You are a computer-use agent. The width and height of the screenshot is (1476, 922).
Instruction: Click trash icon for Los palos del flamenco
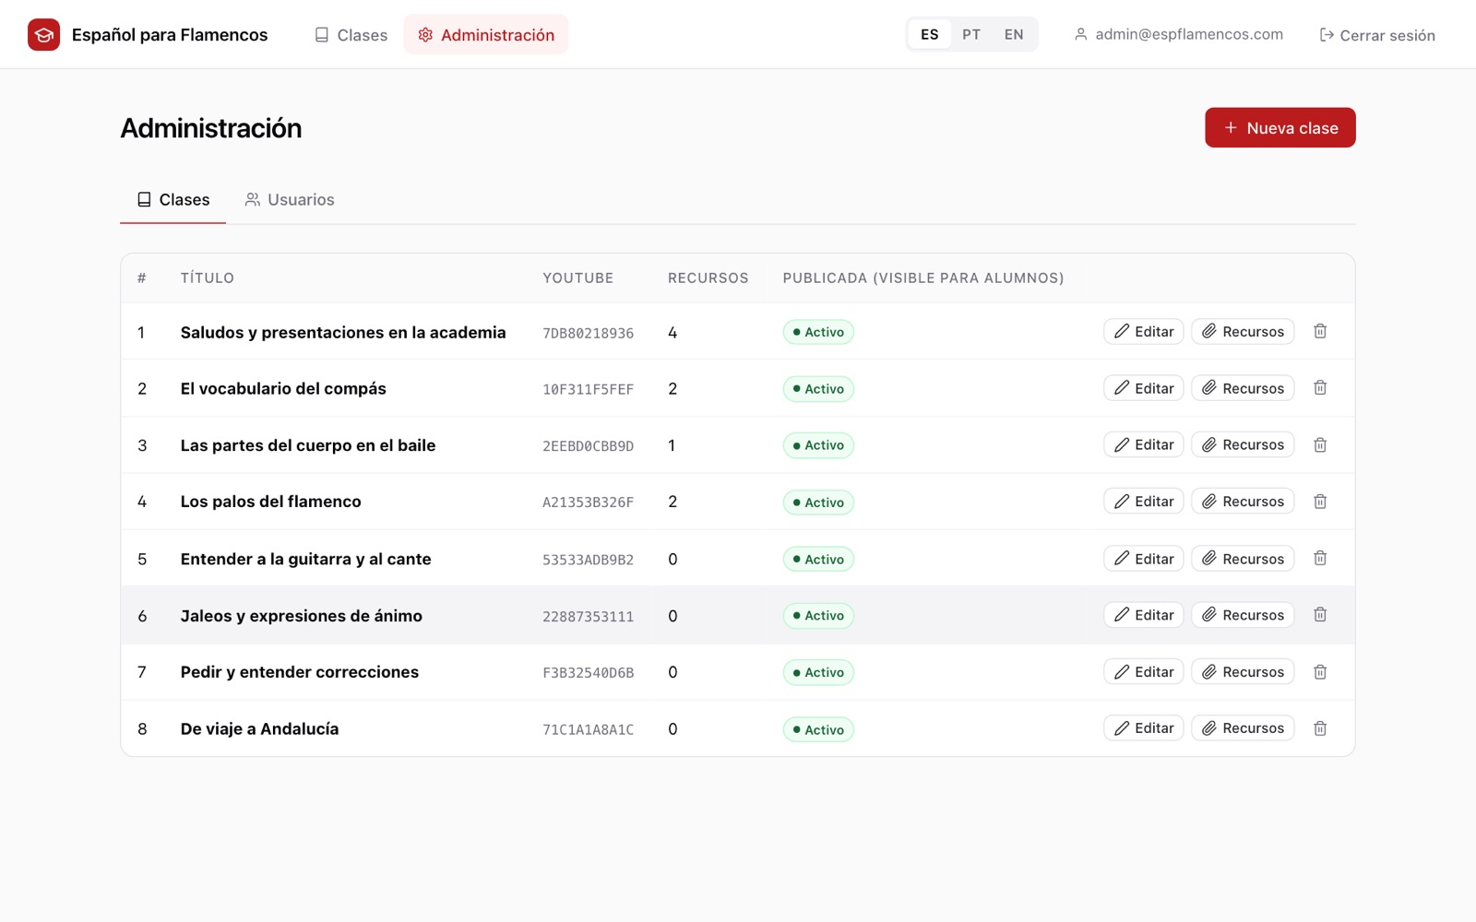coord(1320,502)
